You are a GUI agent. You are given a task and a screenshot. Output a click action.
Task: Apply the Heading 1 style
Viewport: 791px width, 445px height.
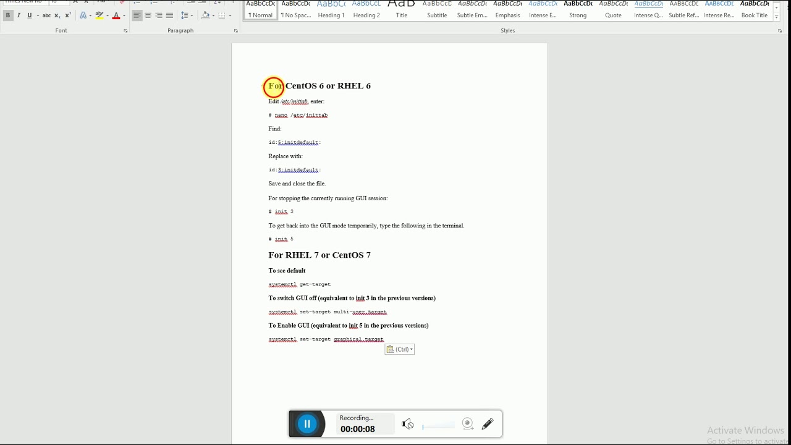tap(331, 10)
